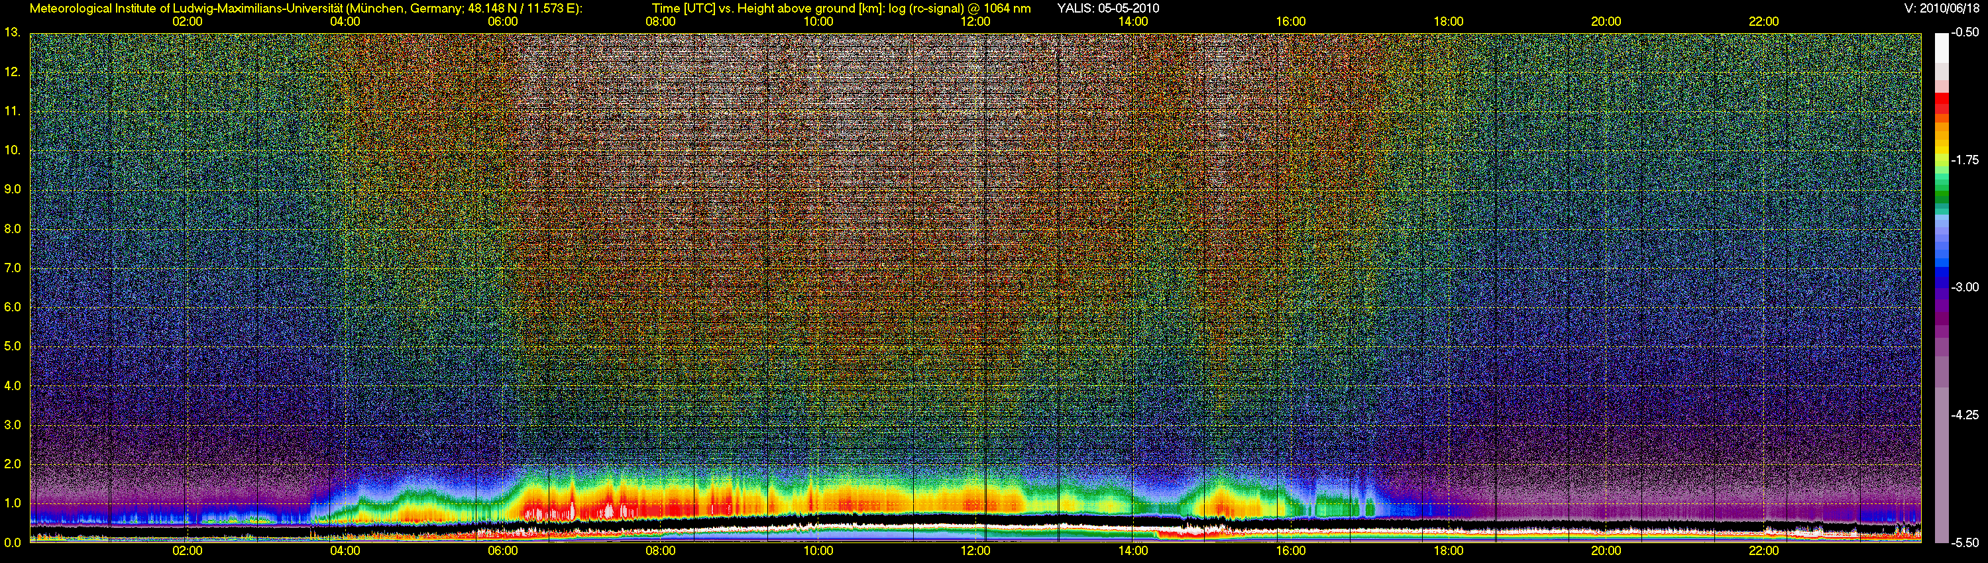
Task: Pick the white band topping the color scale
Action: coord(1942,47)
